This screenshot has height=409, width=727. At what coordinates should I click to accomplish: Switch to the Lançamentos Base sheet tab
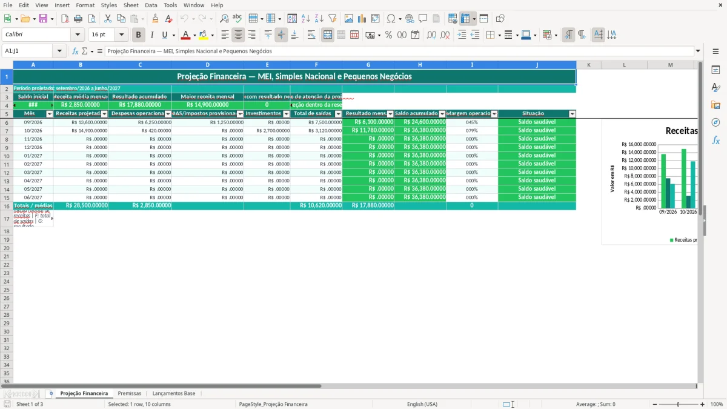(174, 394)
